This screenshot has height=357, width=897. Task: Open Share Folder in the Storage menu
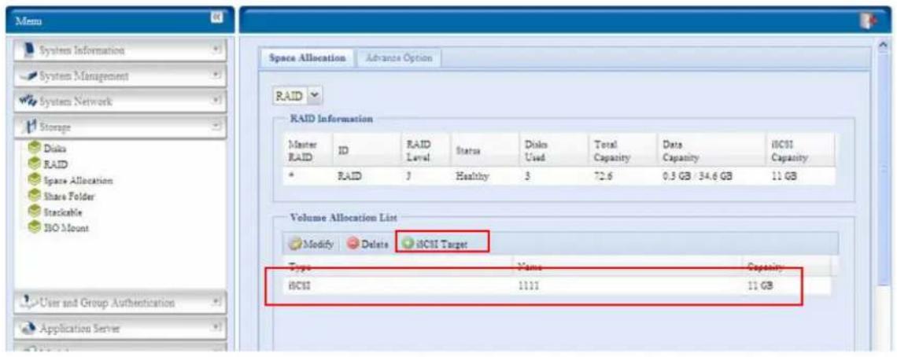point(70,197)
